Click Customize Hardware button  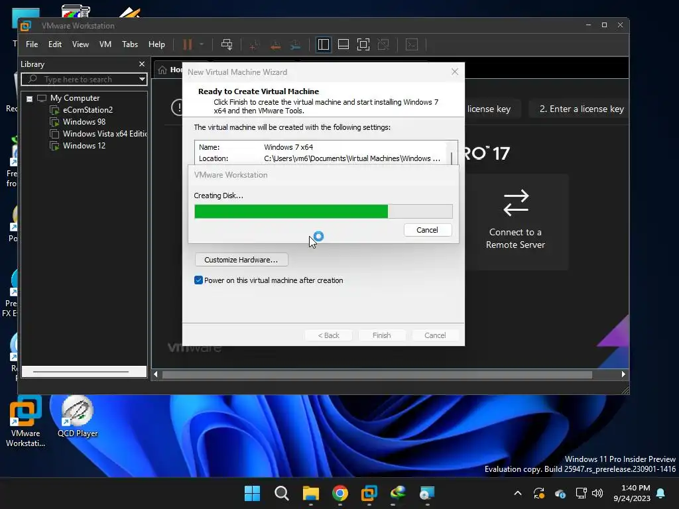pos(241,260)
